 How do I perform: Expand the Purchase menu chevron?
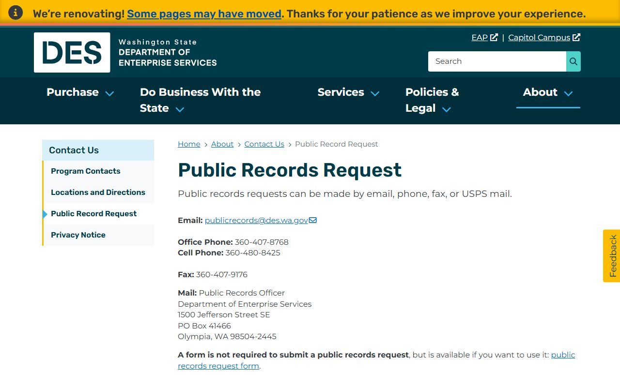pyautogui.click(x=110, y=93)
